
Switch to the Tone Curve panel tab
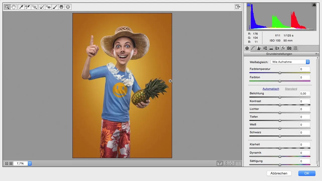click(253, 48)
